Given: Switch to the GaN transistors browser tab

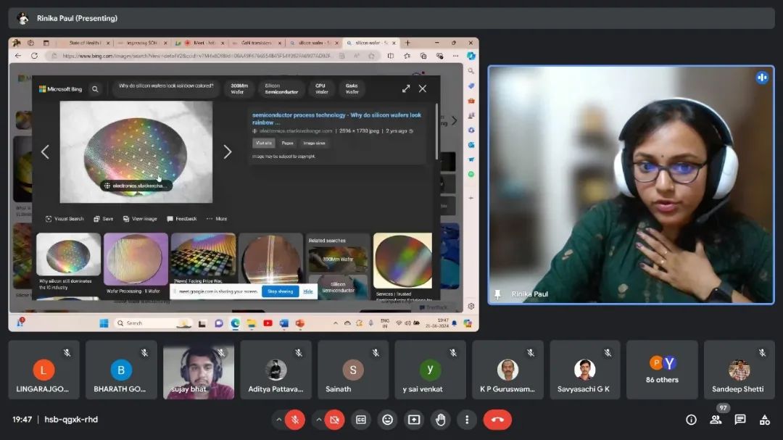Looking at the screenshot, I should [256, 43].
